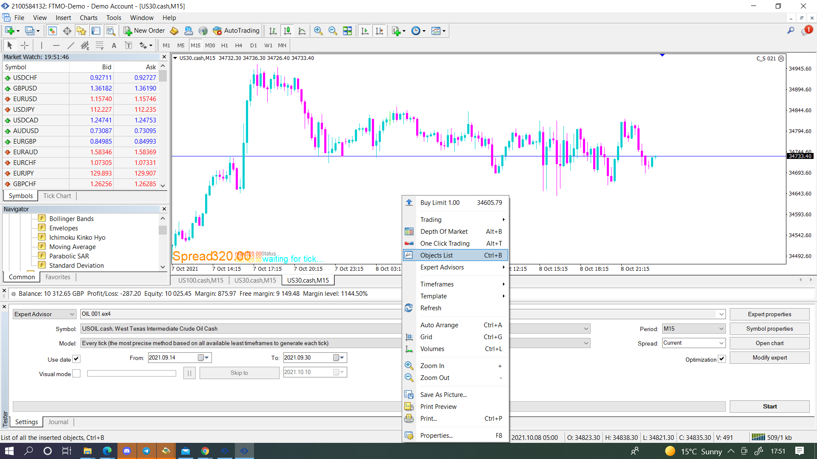Select the M15 timeframe button
This screenshot has height=459, width=817.
pyautogui.click(x=195, y=45)
